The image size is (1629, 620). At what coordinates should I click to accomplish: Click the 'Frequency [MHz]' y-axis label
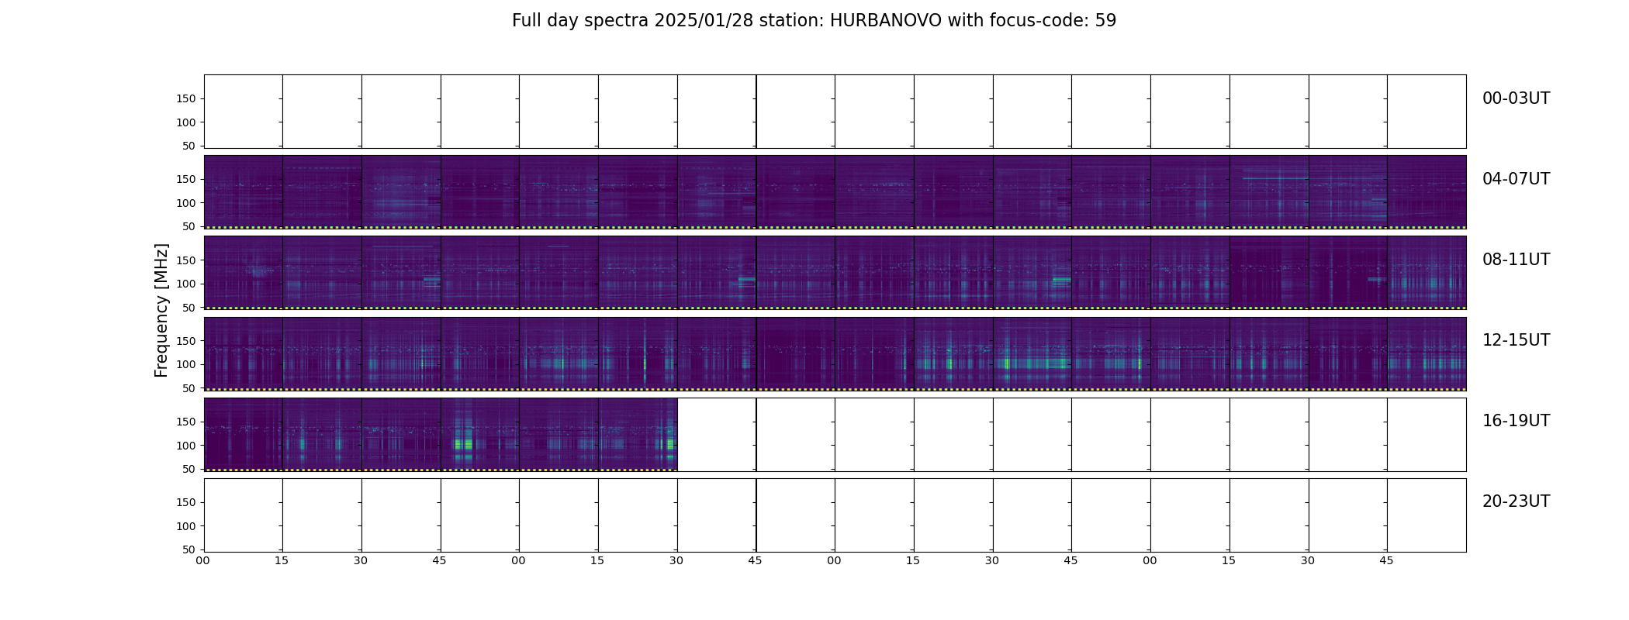(x=161, y=310)
